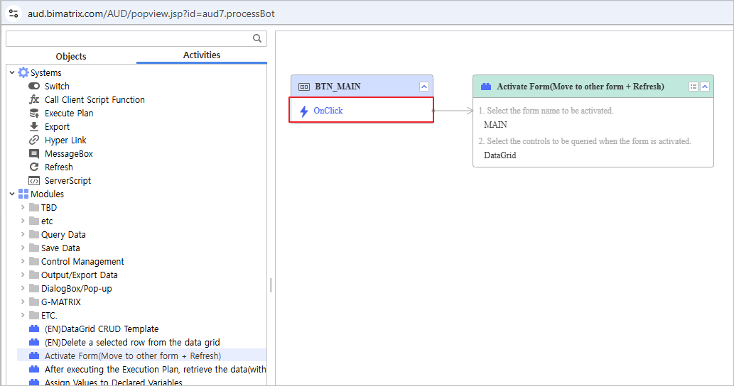This screenshot has height=386, width=734.
Task: Click the Activate Form node block icon
Action: (x=486, y=87)
